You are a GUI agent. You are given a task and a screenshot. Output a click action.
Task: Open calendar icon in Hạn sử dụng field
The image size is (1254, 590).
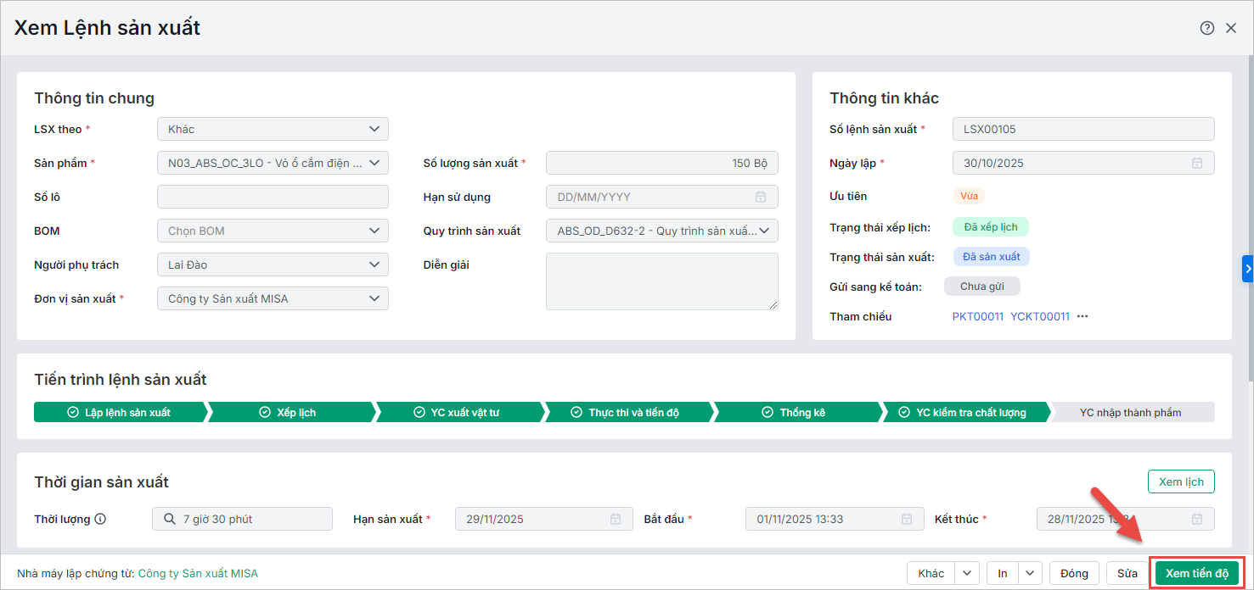761,197
